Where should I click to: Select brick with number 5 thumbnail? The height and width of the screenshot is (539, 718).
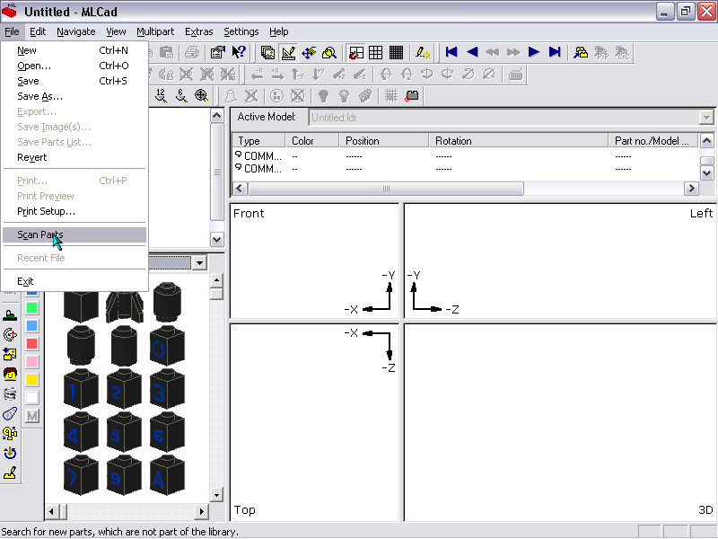coord(124,433)
